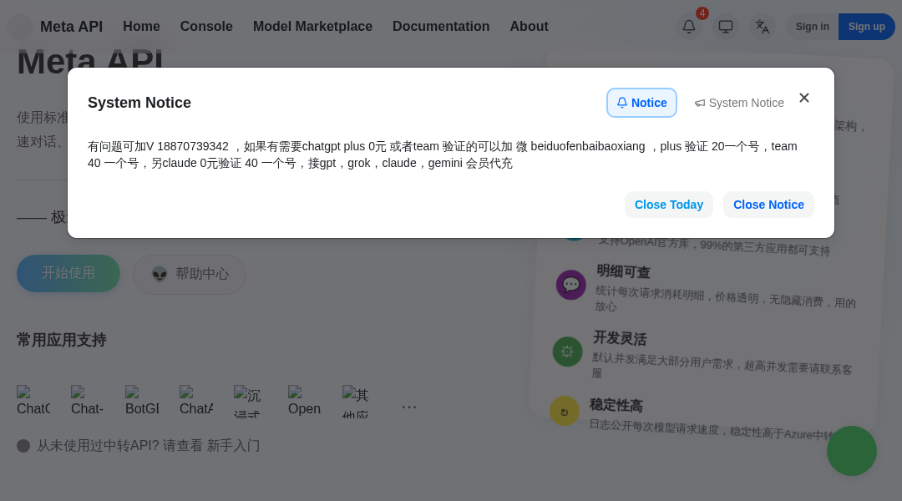The image size is (902, 501).
Task: Keep the Notice tab selected
Action: coord(641,103)
